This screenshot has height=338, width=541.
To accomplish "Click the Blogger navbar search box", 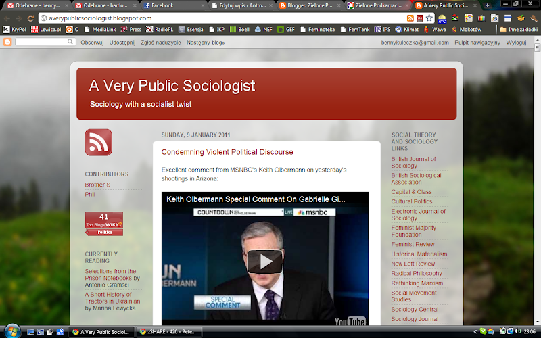I will point(45,42).
